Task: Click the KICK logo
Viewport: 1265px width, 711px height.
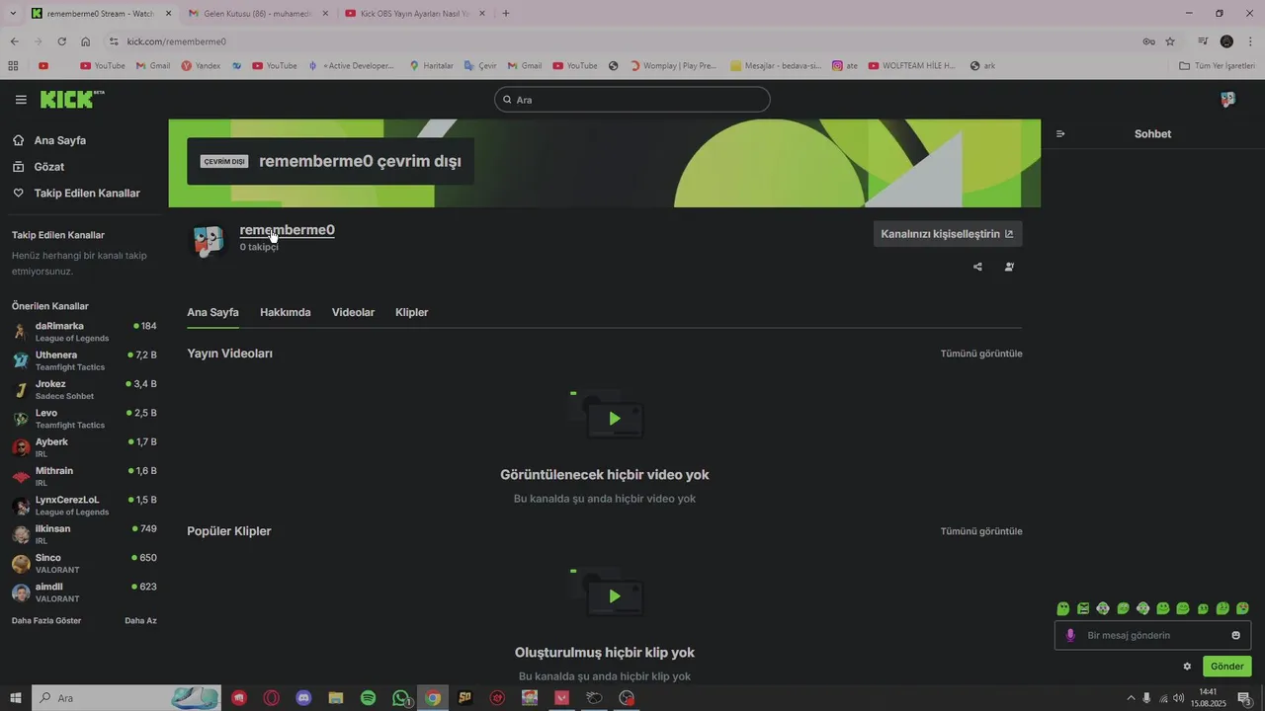Action: [71, 99]
